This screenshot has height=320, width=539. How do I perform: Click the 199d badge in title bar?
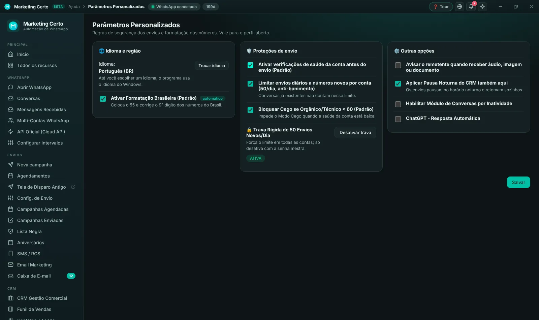point(211,7)
